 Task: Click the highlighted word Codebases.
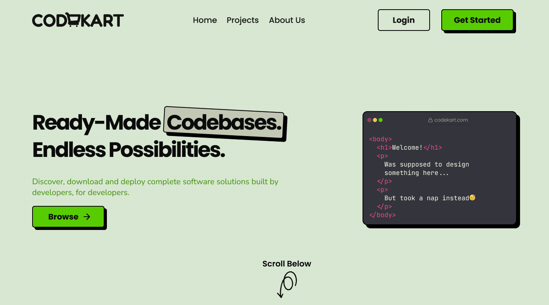224,123
